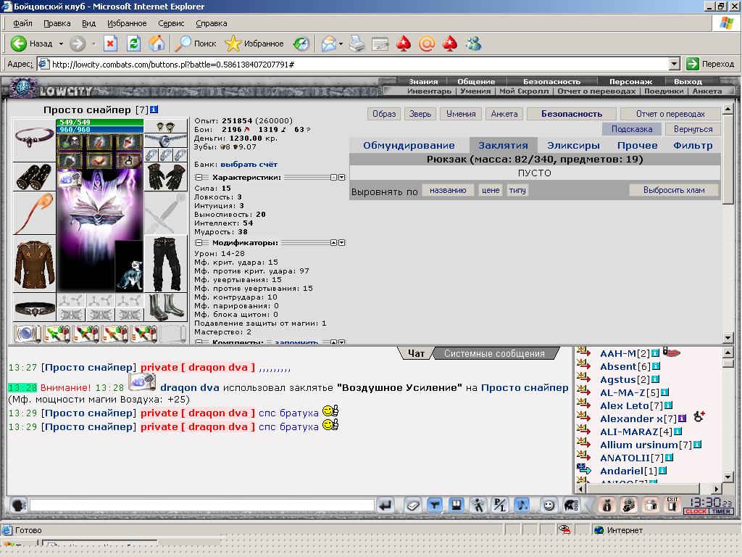Open the Файл menu

pyautogui.click(x=22, y=23)
